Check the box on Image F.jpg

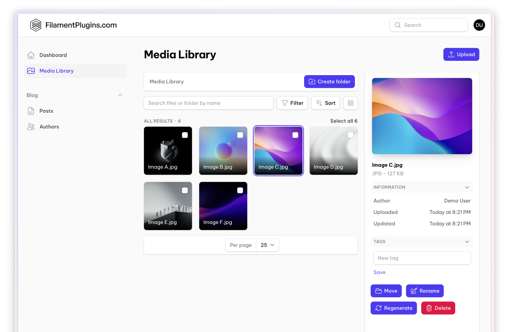240,190
